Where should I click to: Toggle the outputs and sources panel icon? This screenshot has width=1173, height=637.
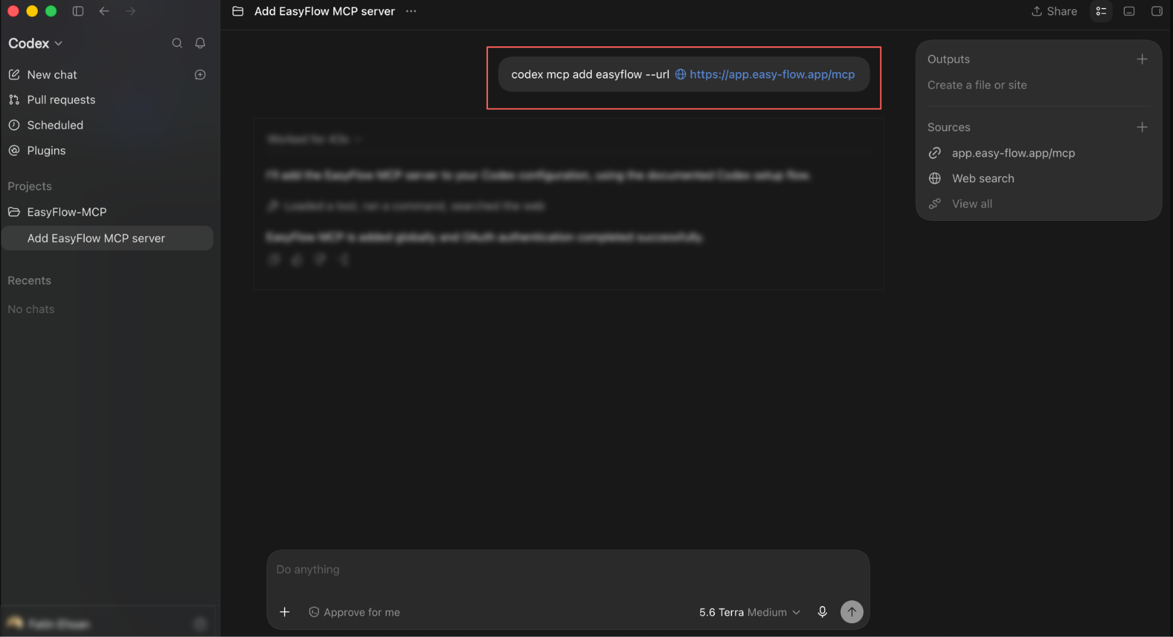pos(1101,11)
